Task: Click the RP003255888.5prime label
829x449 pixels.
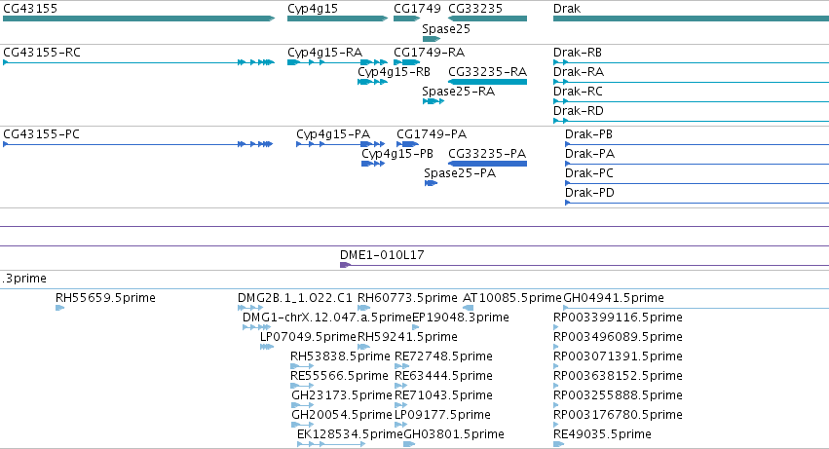Action: pos(618,395)
